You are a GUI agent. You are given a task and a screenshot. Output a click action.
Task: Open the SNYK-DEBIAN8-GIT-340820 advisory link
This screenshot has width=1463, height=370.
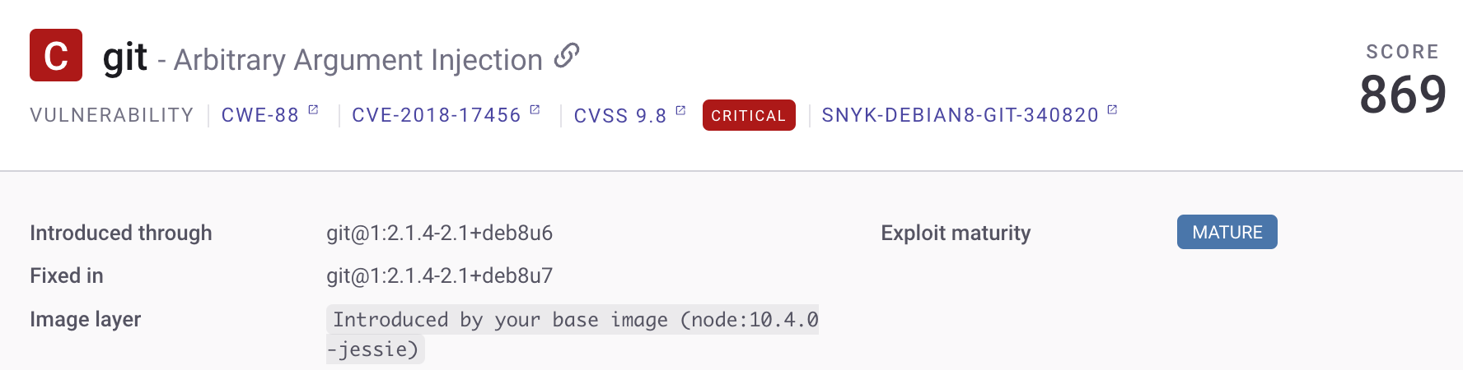tap(960, 115)
